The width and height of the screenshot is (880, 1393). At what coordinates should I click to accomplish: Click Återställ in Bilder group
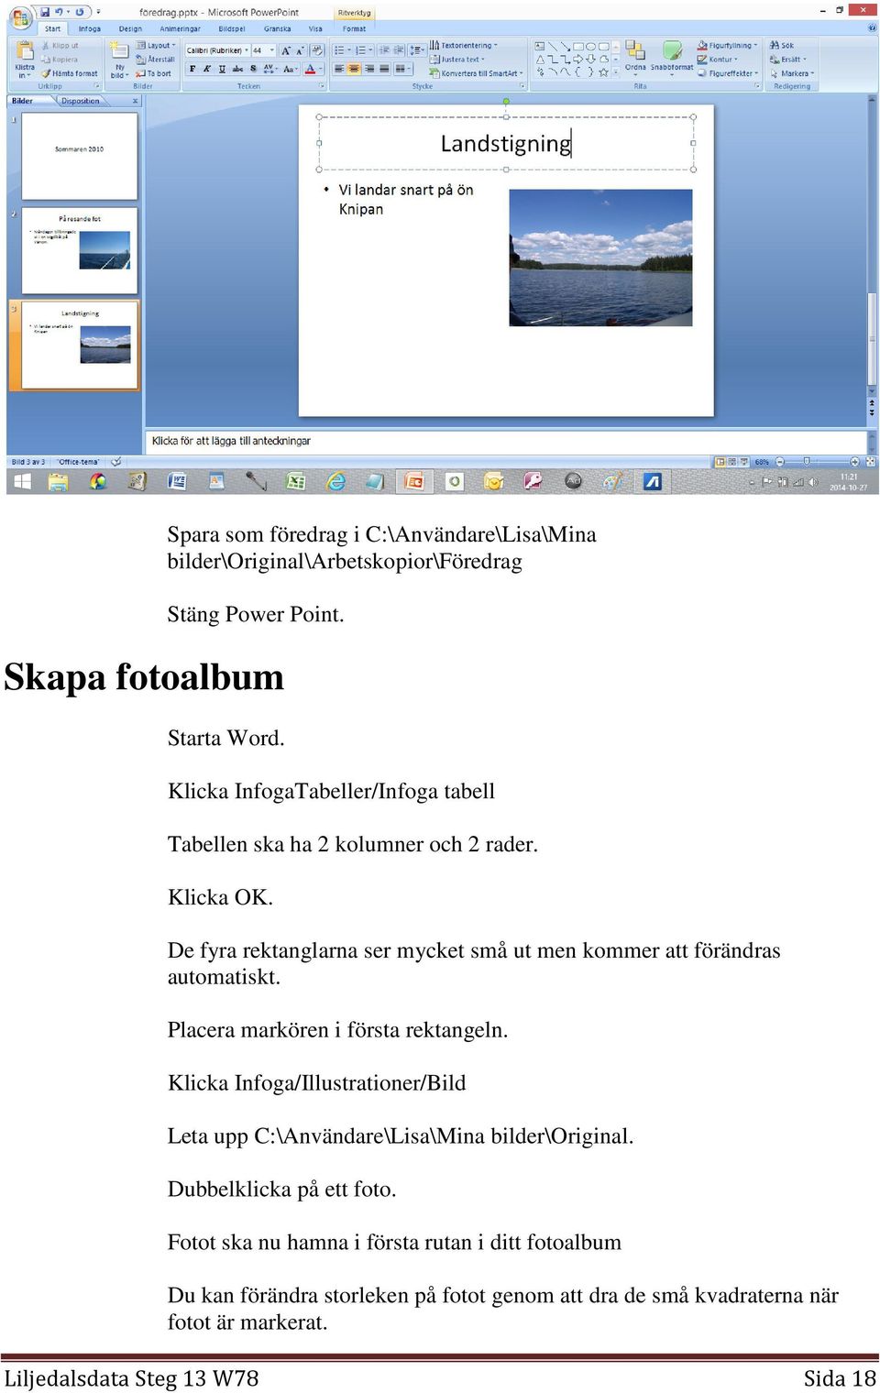pyautogui.click(x=154, y=59)
